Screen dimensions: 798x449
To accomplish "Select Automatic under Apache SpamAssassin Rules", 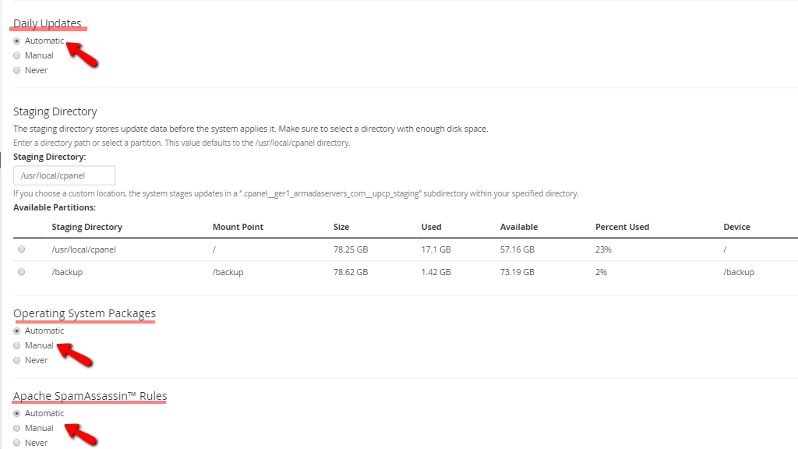I will coord(17,413).
